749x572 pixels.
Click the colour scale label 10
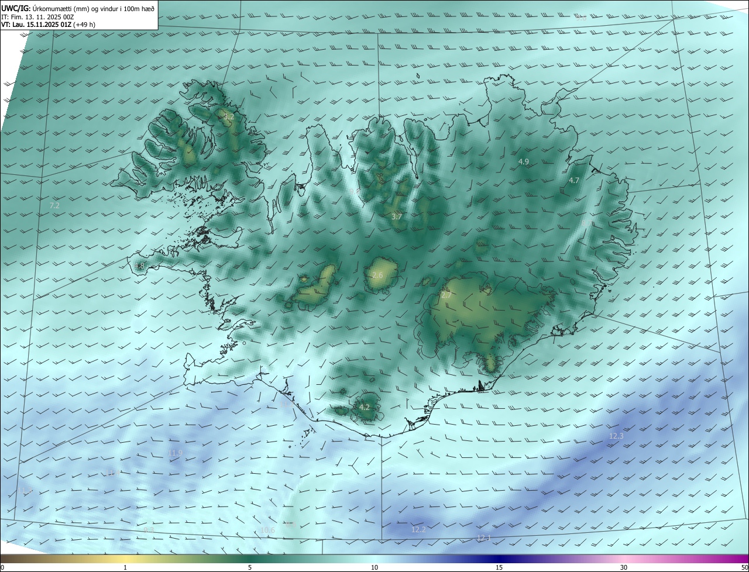[374, 567]
